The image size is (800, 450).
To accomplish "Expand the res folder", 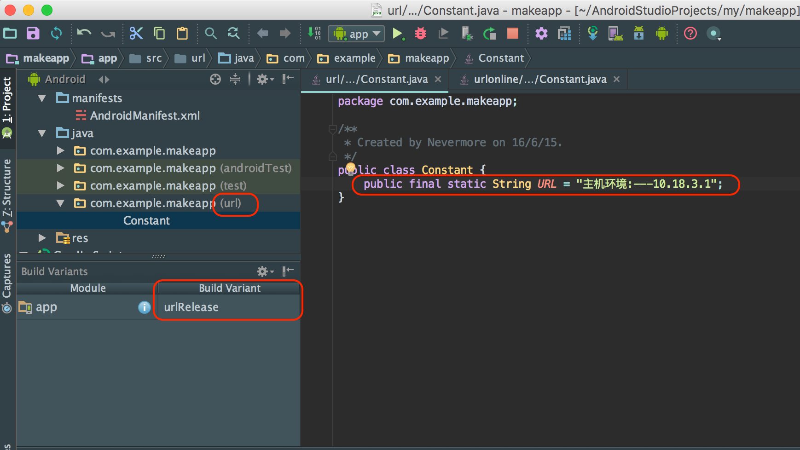I will coord(42,238).
